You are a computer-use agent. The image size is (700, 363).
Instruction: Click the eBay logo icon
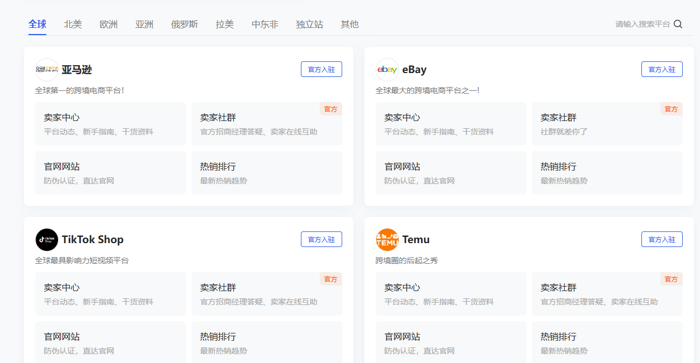(x=387, y=70)
